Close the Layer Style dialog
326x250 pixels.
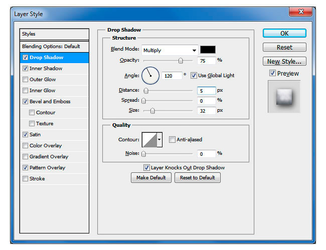click(300, 12)
